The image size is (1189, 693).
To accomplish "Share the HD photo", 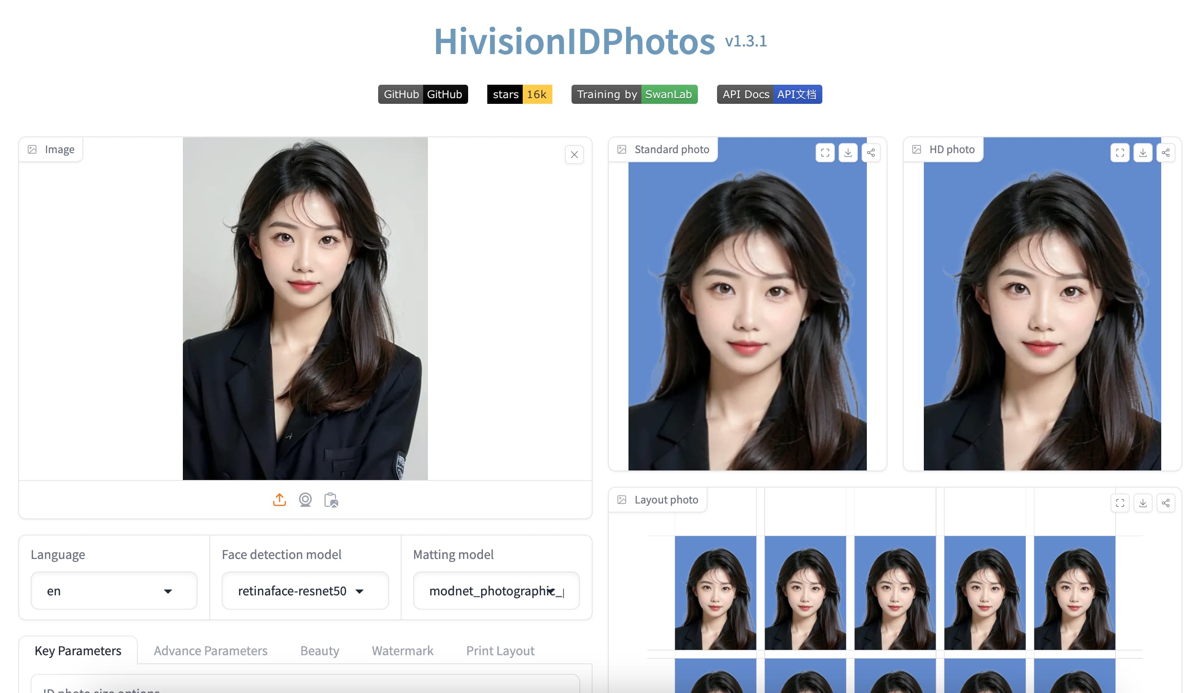I will click(1166, 153).
